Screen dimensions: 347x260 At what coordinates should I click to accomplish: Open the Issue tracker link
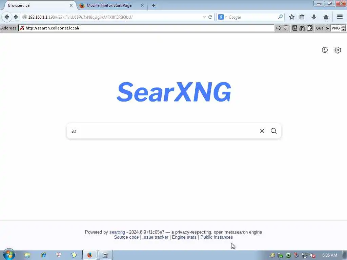(x=155, y=237)
